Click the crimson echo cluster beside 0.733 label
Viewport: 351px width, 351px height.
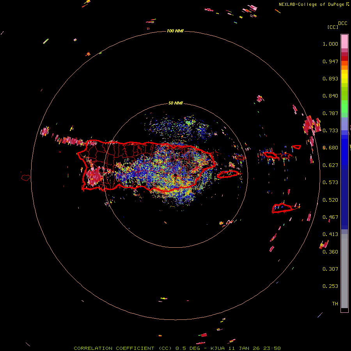[x=312, y=125]
